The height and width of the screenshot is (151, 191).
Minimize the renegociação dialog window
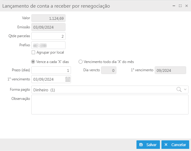(174, 6)
